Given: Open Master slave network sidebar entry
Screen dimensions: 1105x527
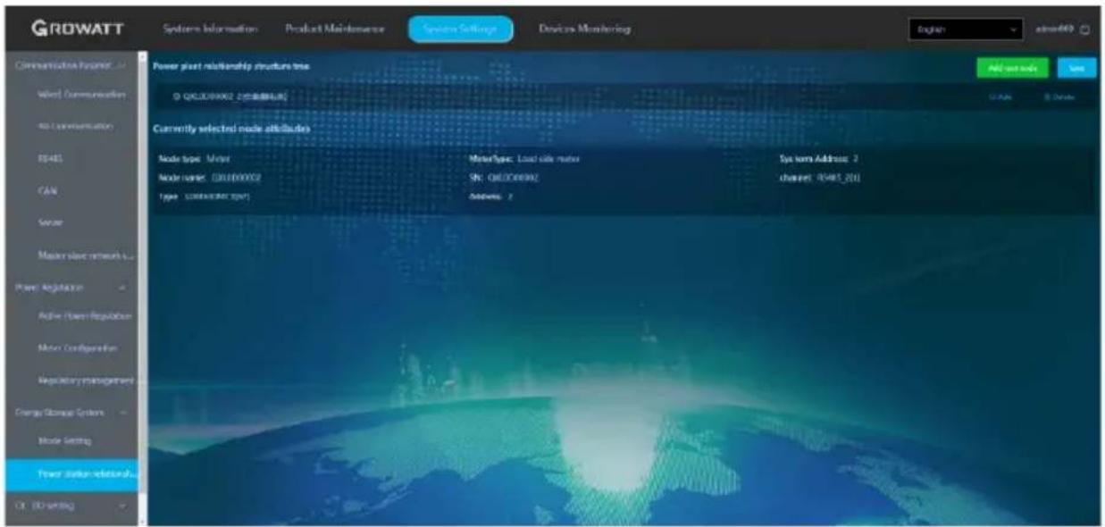Looking at the screenshot, I should 87,256.
